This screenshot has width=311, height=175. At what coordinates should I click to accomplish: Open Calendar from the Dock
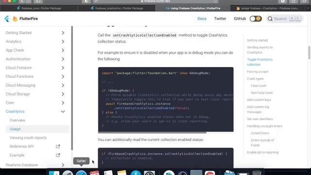click(x=94, y=173)
